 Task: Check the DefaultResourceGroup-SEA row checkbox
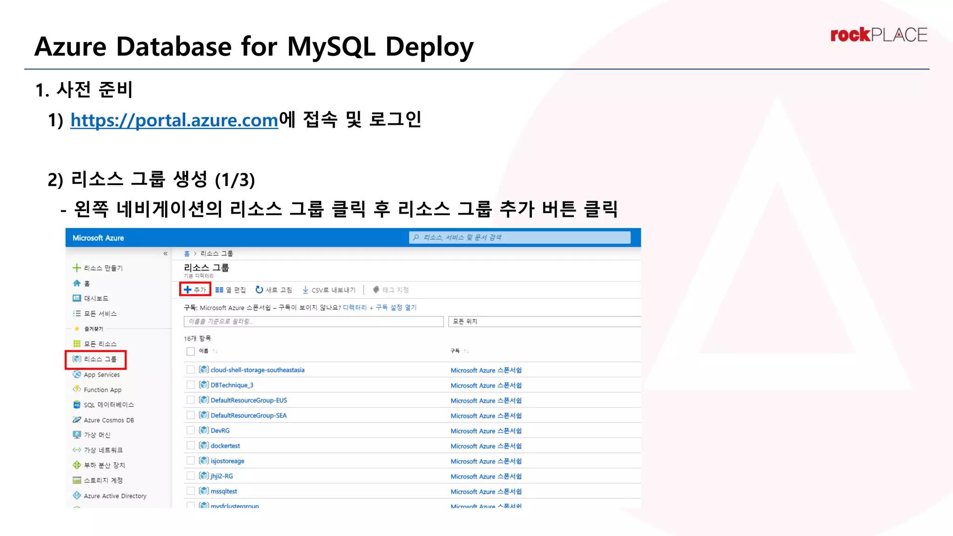pyautogui.click(x=190, y=415)
